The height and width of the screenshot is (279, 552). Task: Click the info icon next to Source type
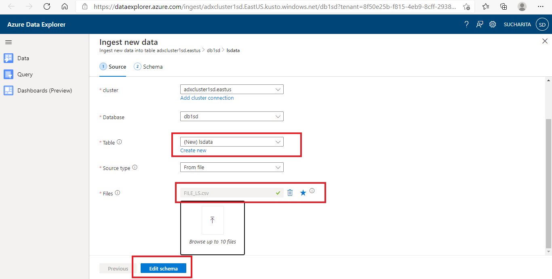(135, 167)
